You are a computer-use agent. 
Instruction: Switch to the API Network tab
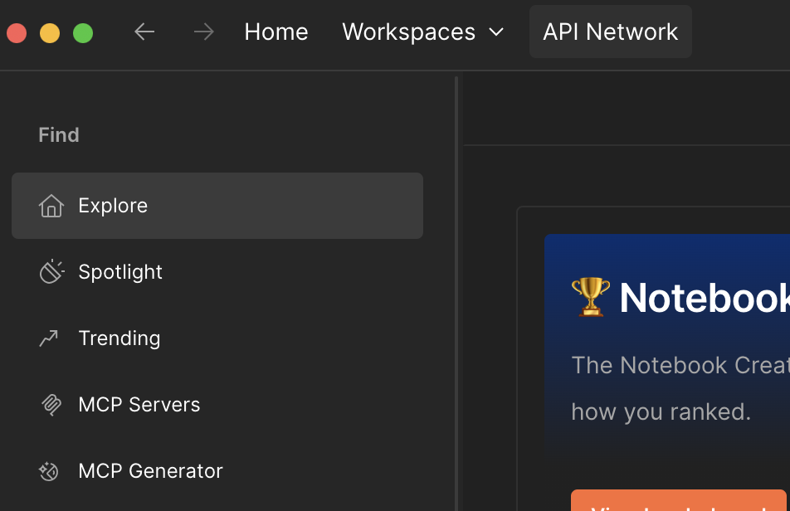(610, 32)
